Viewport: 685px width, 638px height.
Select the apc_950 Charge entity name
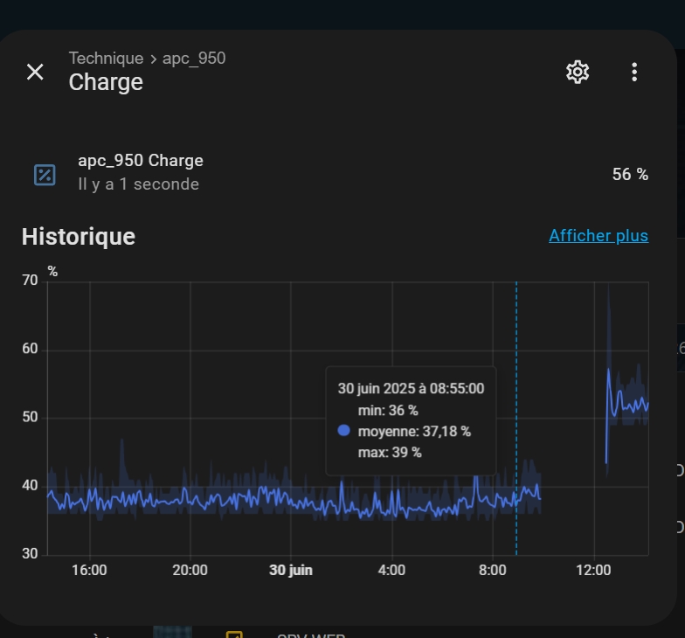click(141, 161)
